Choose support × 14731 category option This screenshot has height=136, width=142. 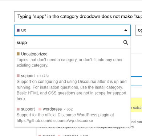pyautogui.click(x=72, y=87)
